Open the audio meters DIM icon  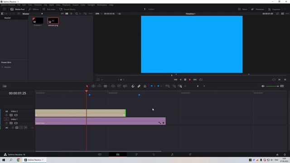tap(282, 86)
